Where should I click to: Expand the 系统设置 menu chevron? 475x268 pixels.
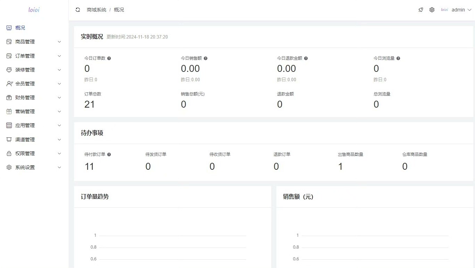pos(59,167)
